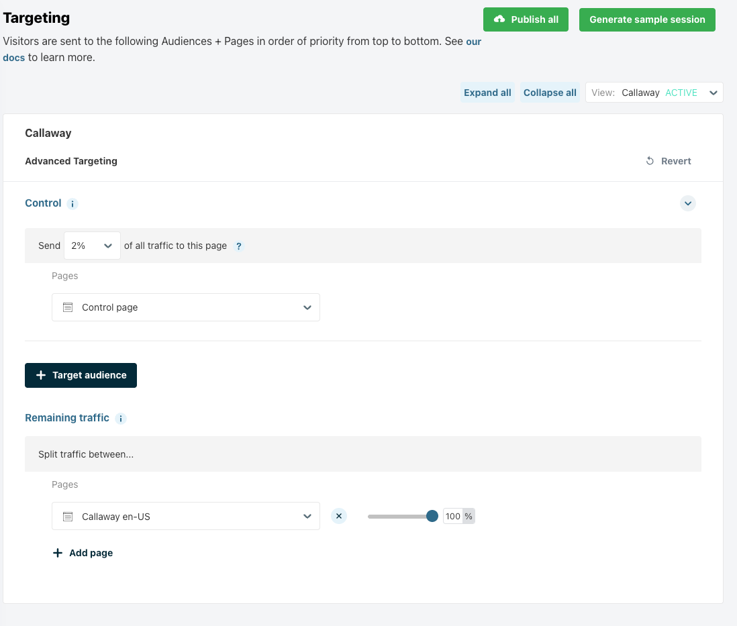The height and width of the screenshot is (626, 737).
Task: Click the Revert arrow icon
Action: coord(650,161)
